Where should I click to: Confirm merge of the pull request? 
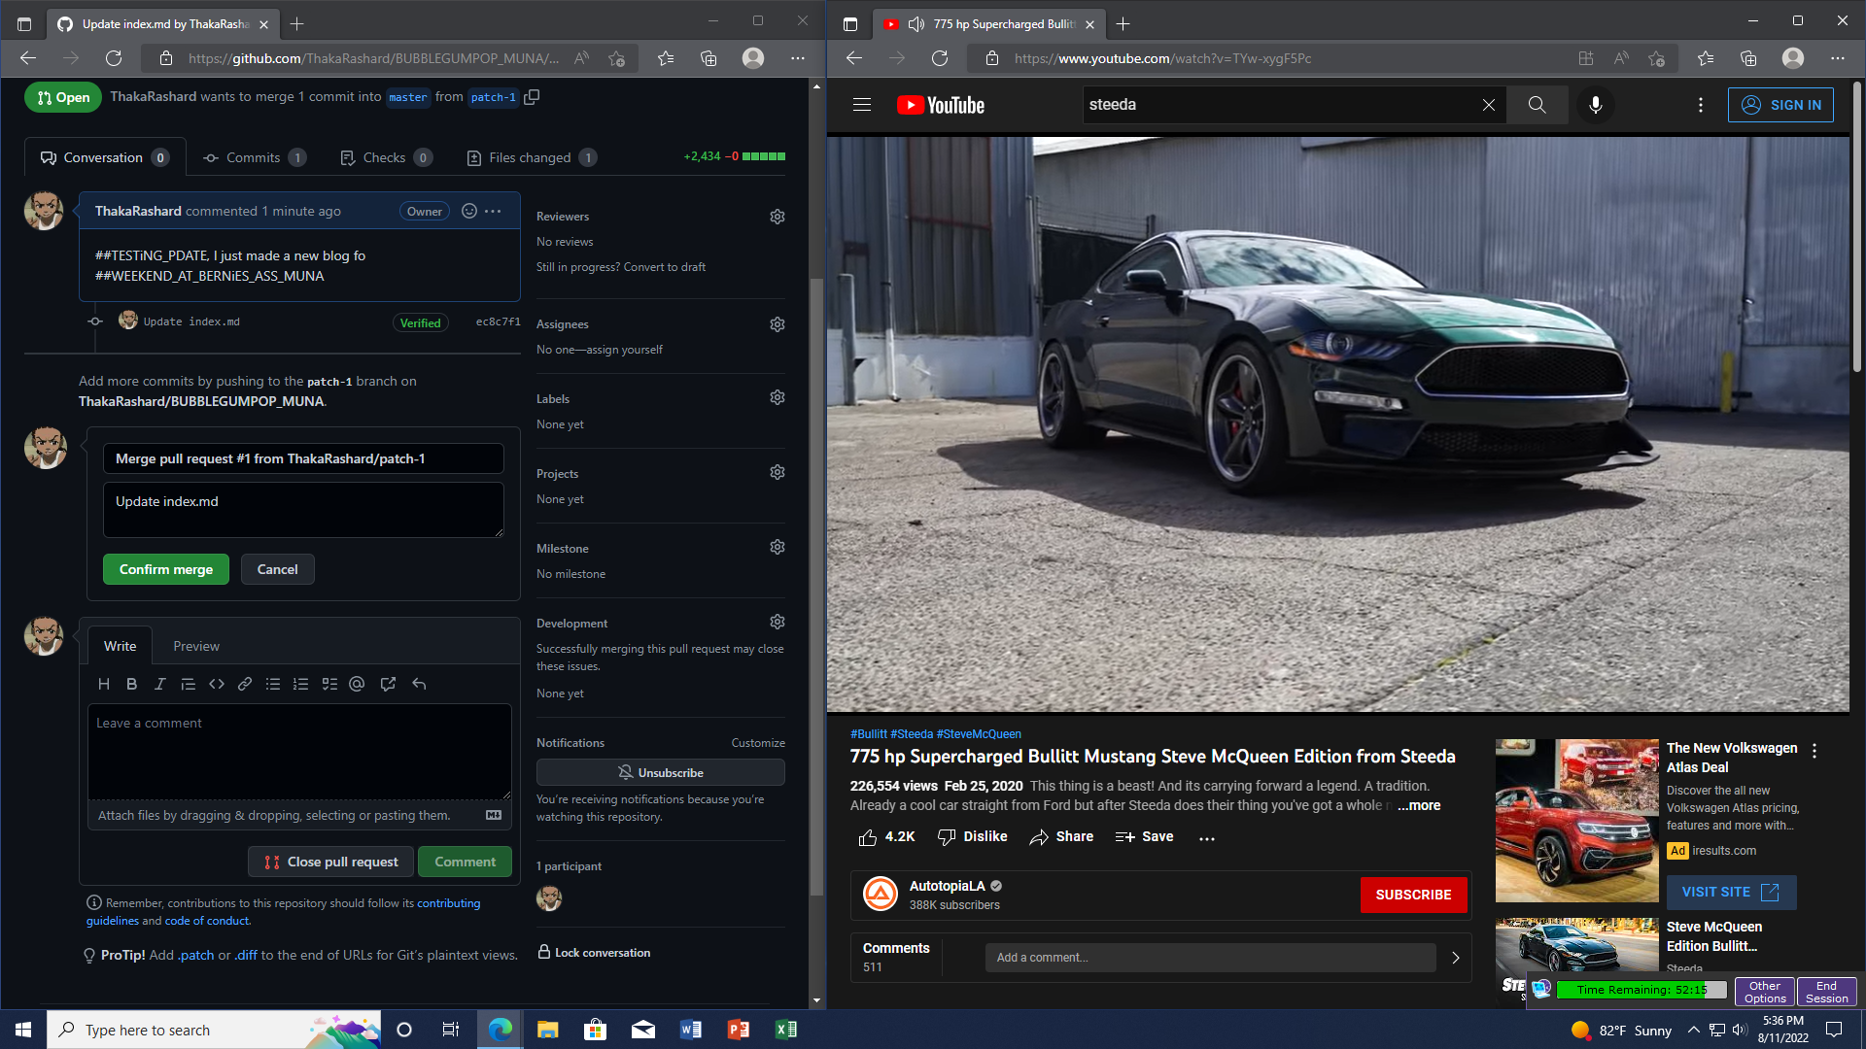click(x=166, y=569)
